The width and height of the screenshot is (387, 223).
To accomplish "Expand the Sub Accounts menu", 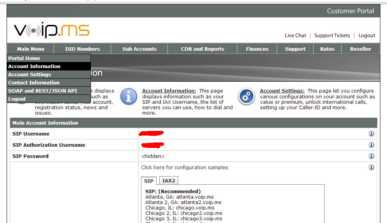I will [139, 49].
